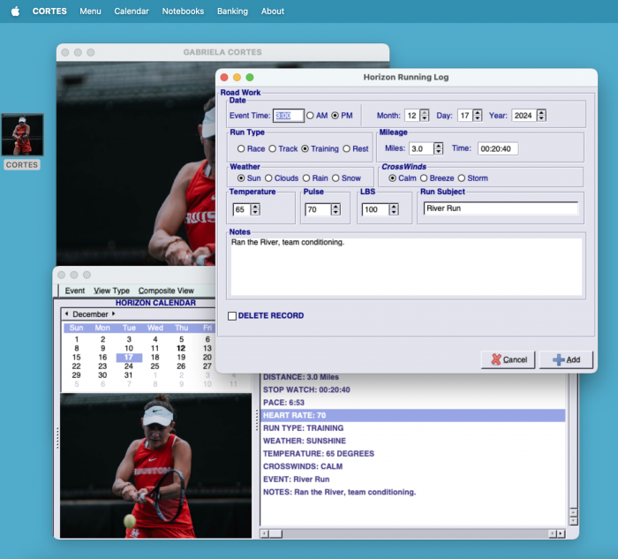The image size is (618, 559).
Task: Open the Composite View menu
Action: [x=166, y=291]
